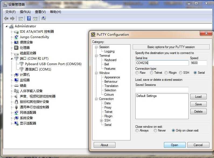Expand the IDE ATA/ATAPI 控制器 node
The height and width of the screenshot is (158, 214).
coord(12,32)
